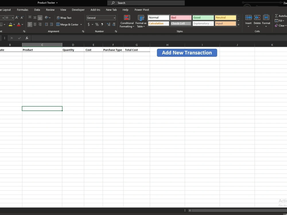This screenshot has width=287, height=215.
Task: Toggle bottom align for the cell
Action: [x=40, y=17]
